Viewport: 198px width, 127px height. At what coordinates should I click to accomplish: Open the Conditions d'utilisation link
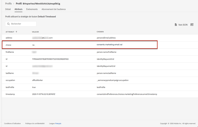12,124
